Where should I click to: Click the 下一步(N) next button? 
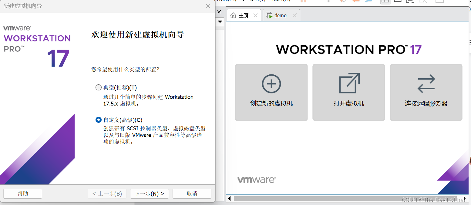[x=149, y=194]
